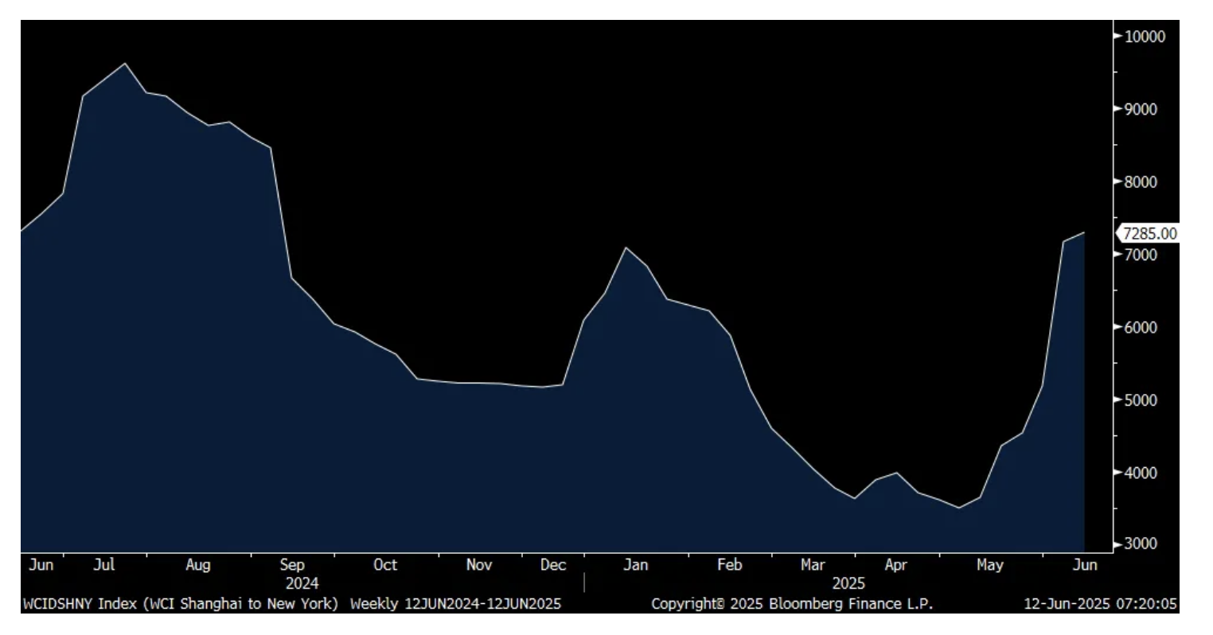Screen dimensions: 1213x635
Task: Select the Weekly 12JUN2024-12JUN2025 date range text
Action: pos(455,604)
